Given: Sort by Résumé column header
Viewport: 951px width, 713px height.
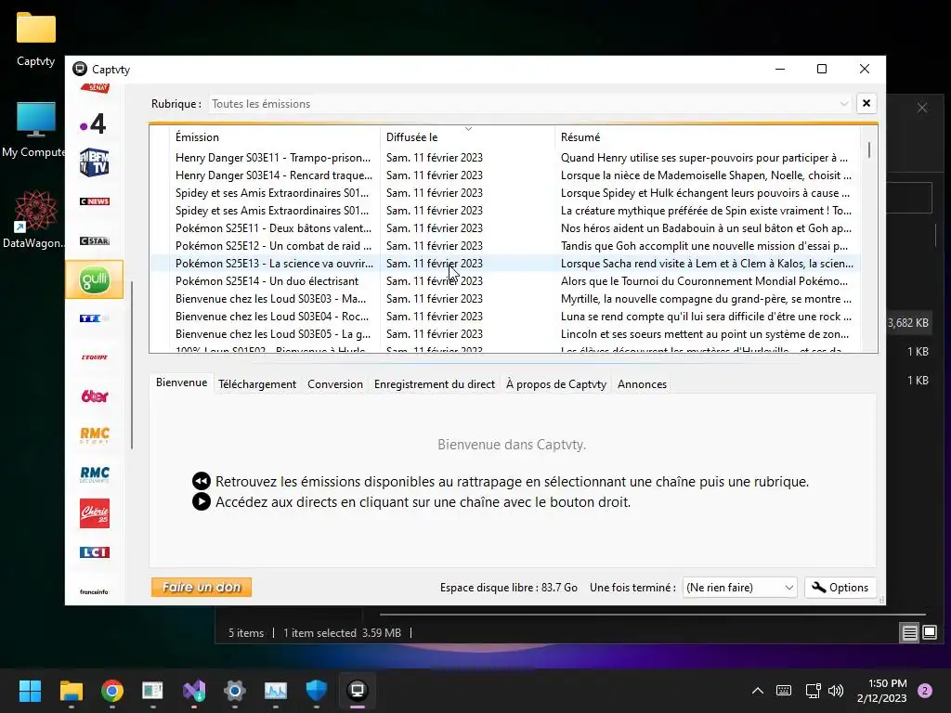Looking at the screenshot, I should [x=707, y=137].
